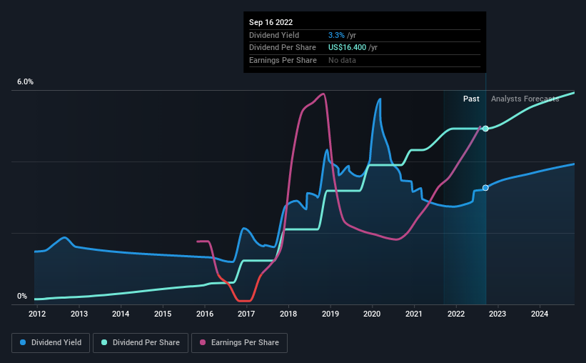Click the tooltip Dividend Yield row label
Viewport: 586px width, 363px height.
[274, 35]
